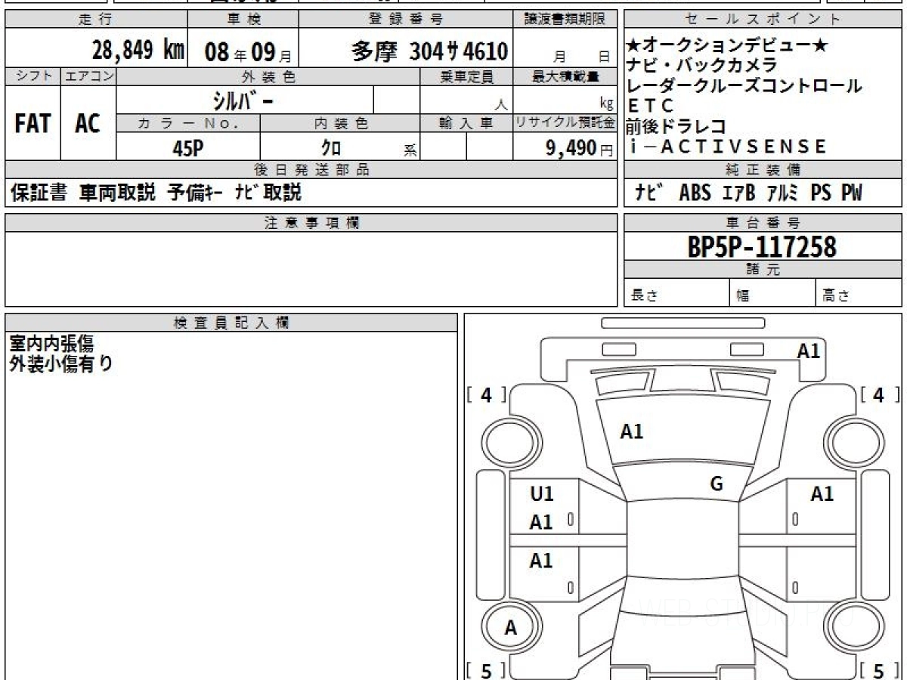Select the 予備キー item
The height and width of the screenshot is (680, 907).
(194, 193)
